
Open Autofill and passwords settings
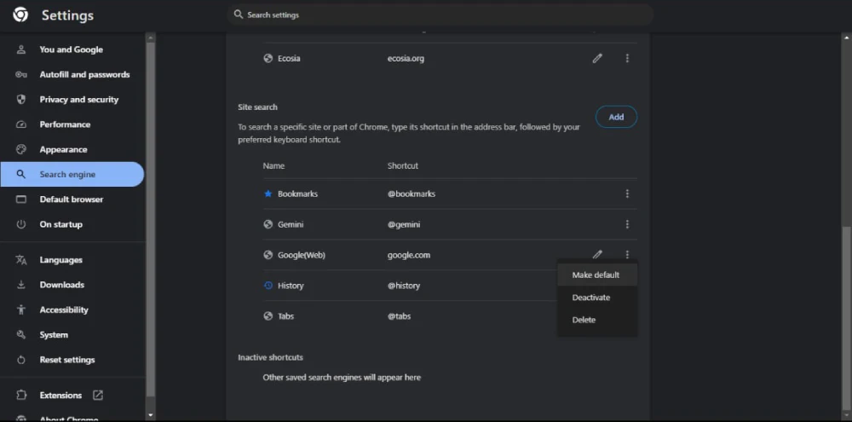pyautogui.click(x=84, y=75)
